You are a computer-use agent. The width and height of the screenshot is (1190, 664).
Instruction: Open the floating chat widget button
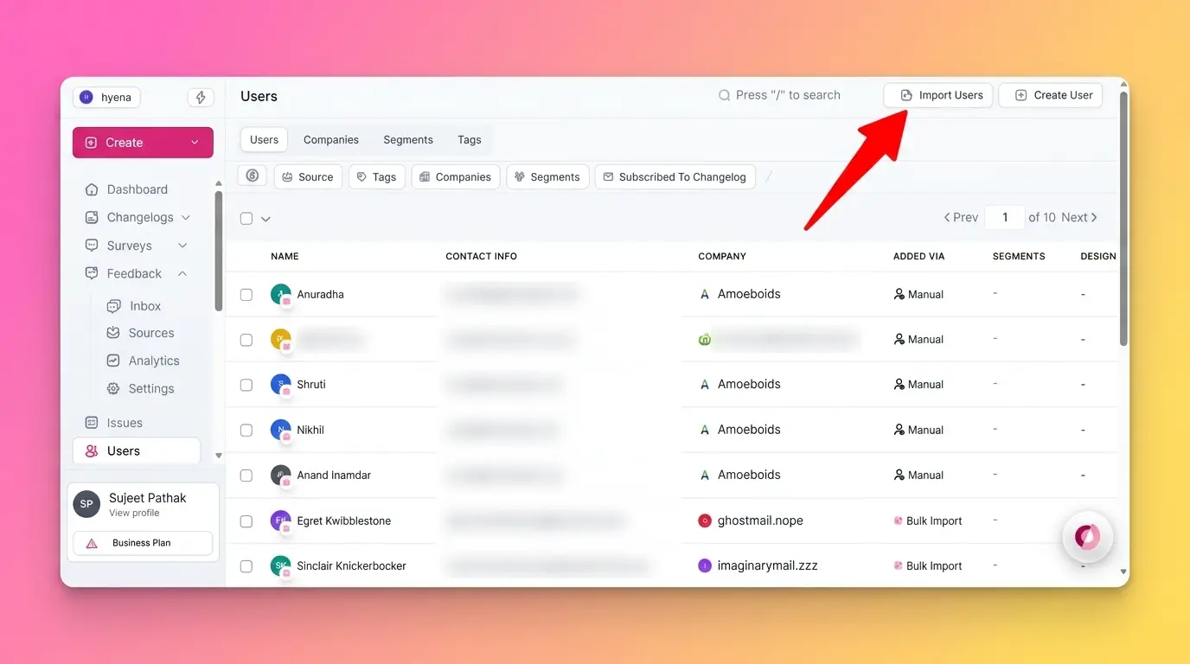1087,537
